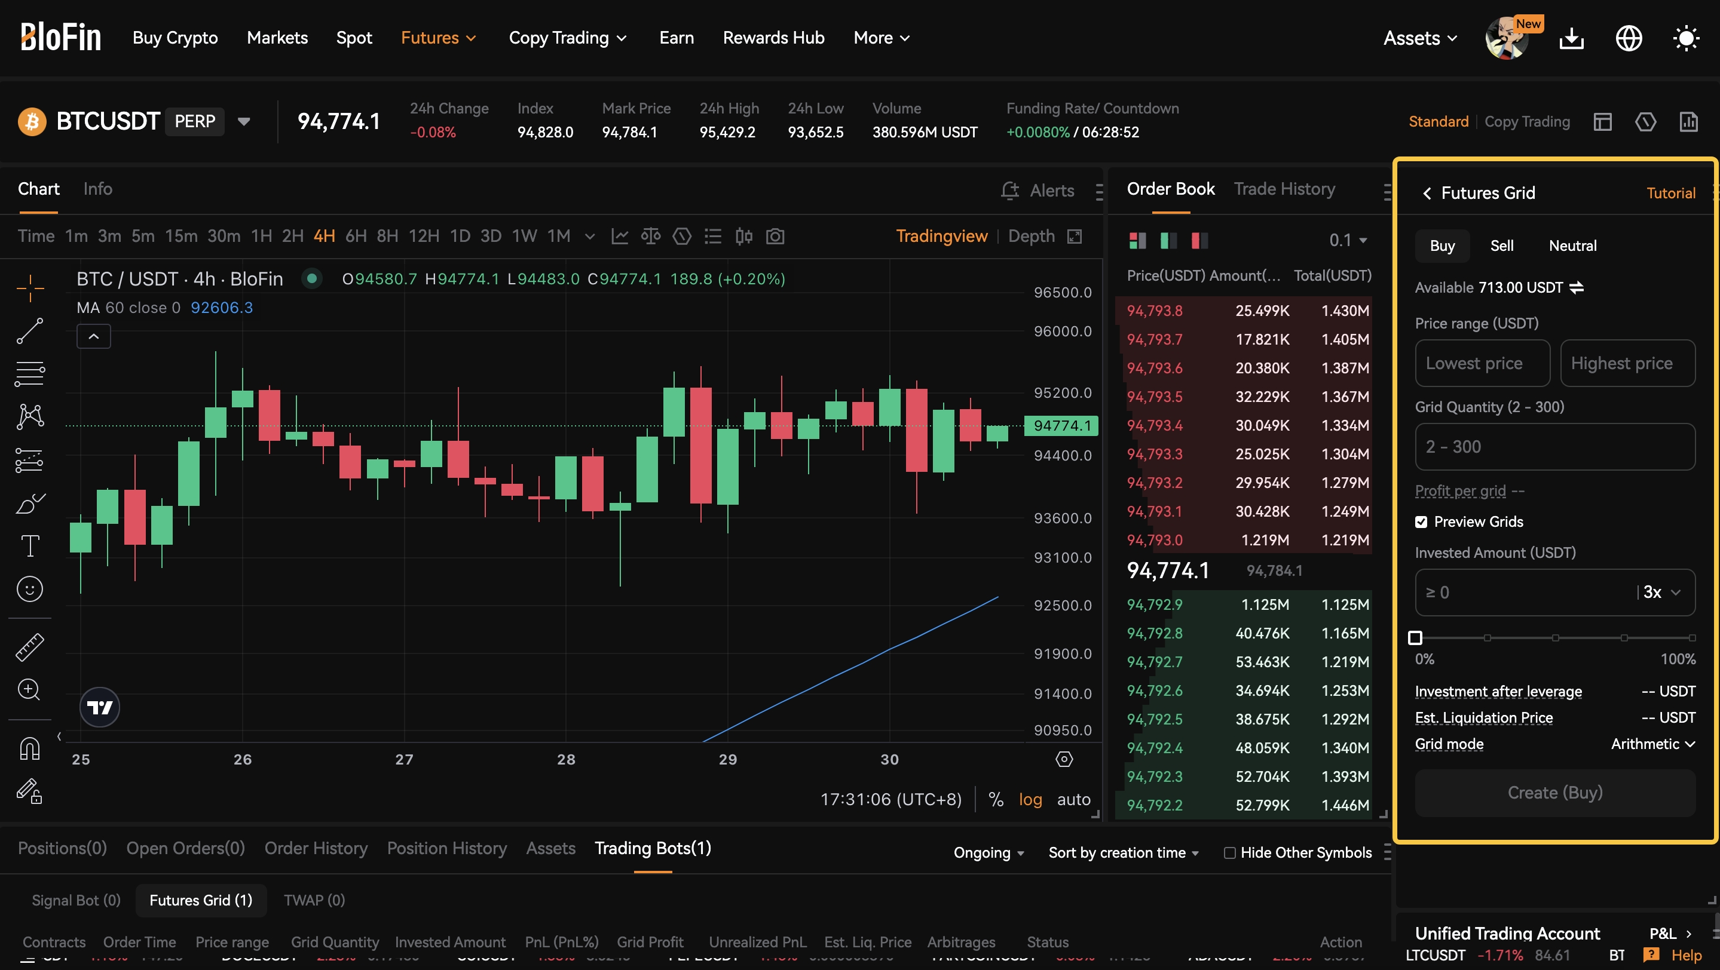Switch to light theme with sun icon

point(1687,38)
